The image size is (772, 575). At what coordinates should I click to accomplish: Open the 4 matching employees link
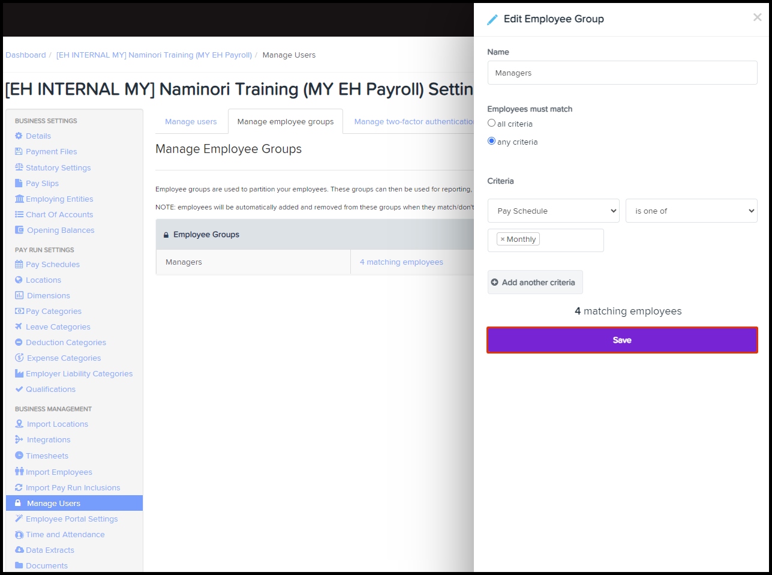point(401,262)
